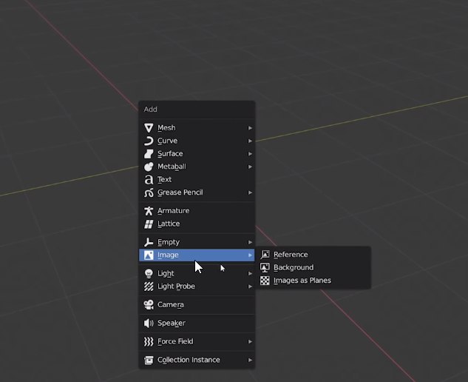Open the Surface menu entry

[x=197, y=154]
